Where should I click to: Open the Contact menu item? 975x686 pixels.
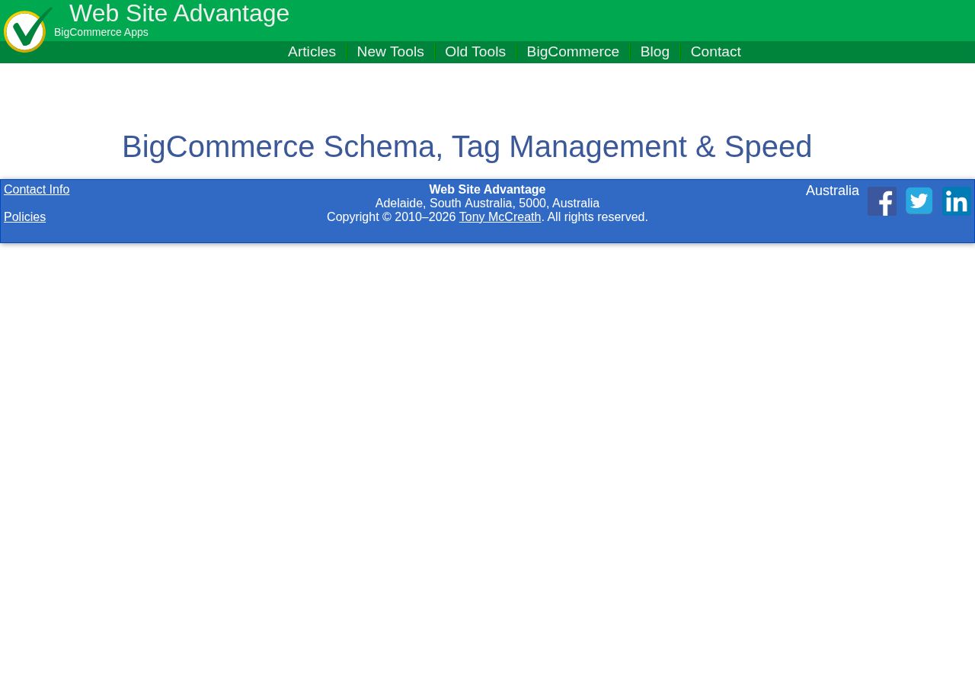[716, 52]
